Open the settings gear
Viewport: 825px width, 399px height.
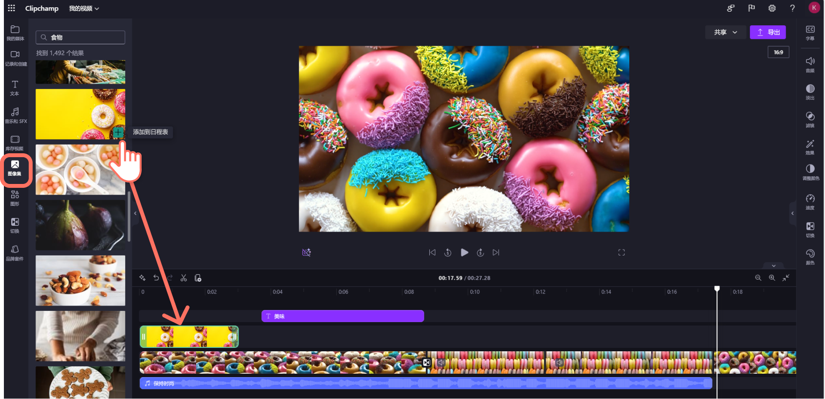(x=772, y=8)
